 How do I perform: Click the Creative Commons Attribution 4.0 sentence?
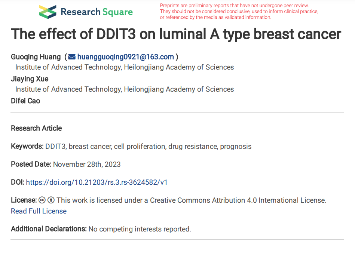pos(191,200)
